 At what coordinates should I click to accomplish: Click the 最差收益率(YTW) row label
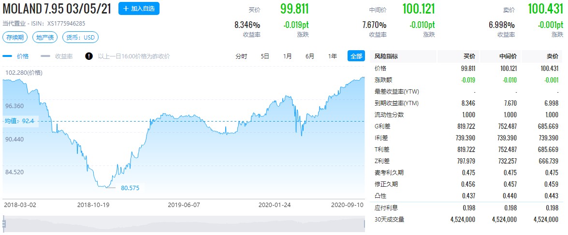coord(397,92)
